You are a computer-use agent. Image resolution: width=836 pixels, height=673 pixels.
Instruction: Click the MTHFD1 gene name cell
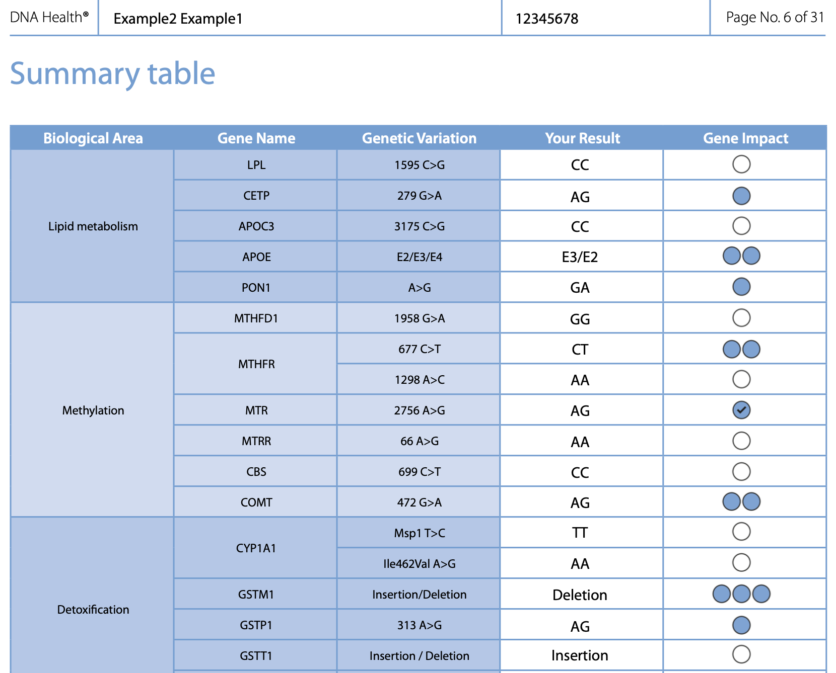click(256, 318)
